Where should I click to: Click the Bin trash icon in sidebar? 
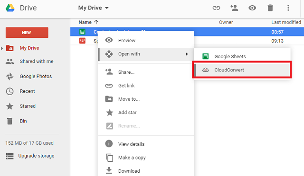click(9, 121)
